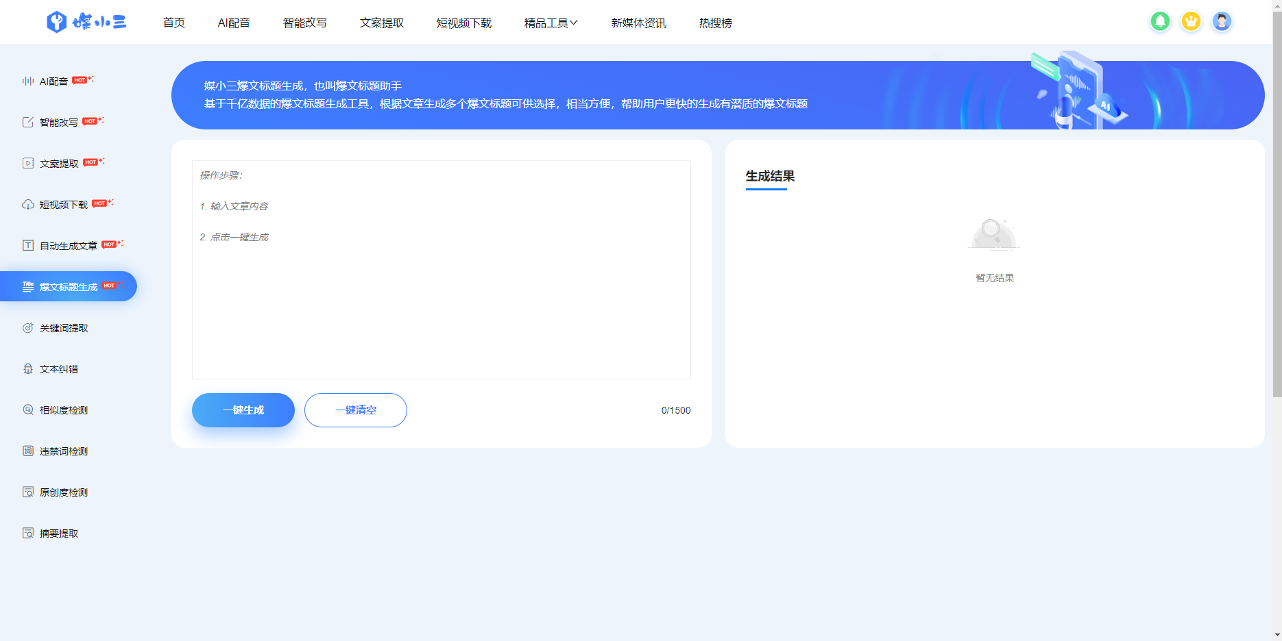The width and height of the screenshot is (1282, 641).
Task: Open the AI配音 sidebar label
Action: pos(53,81)
